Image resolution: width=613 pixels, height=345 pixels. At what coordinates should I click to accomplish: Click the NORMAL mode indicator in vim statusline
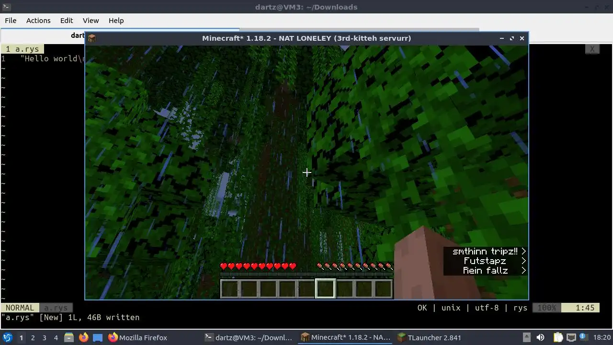coord(19,308)
